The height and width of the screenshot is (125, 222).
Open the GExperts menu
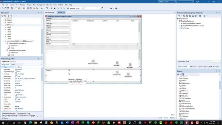(x=49, y=5)
